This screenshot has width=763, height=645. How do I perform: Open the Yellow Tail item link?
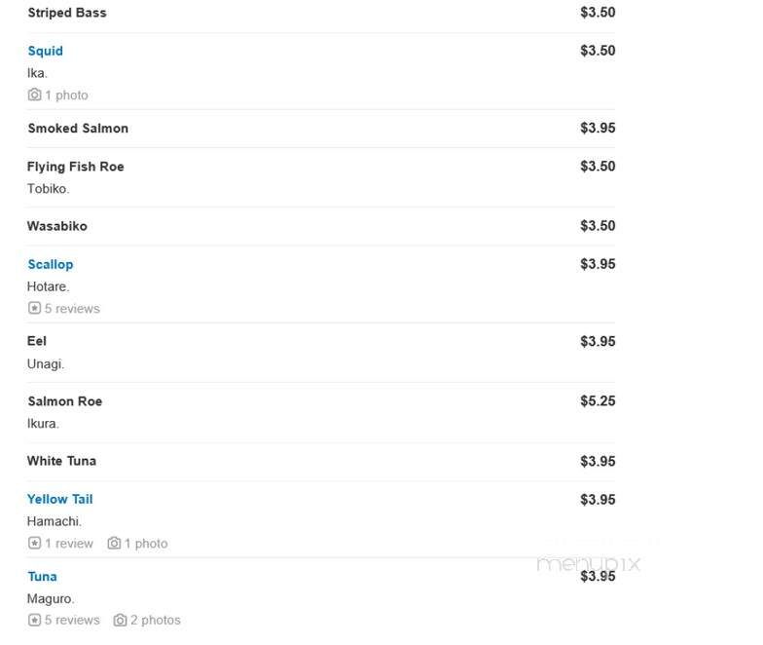click(60, 499)
